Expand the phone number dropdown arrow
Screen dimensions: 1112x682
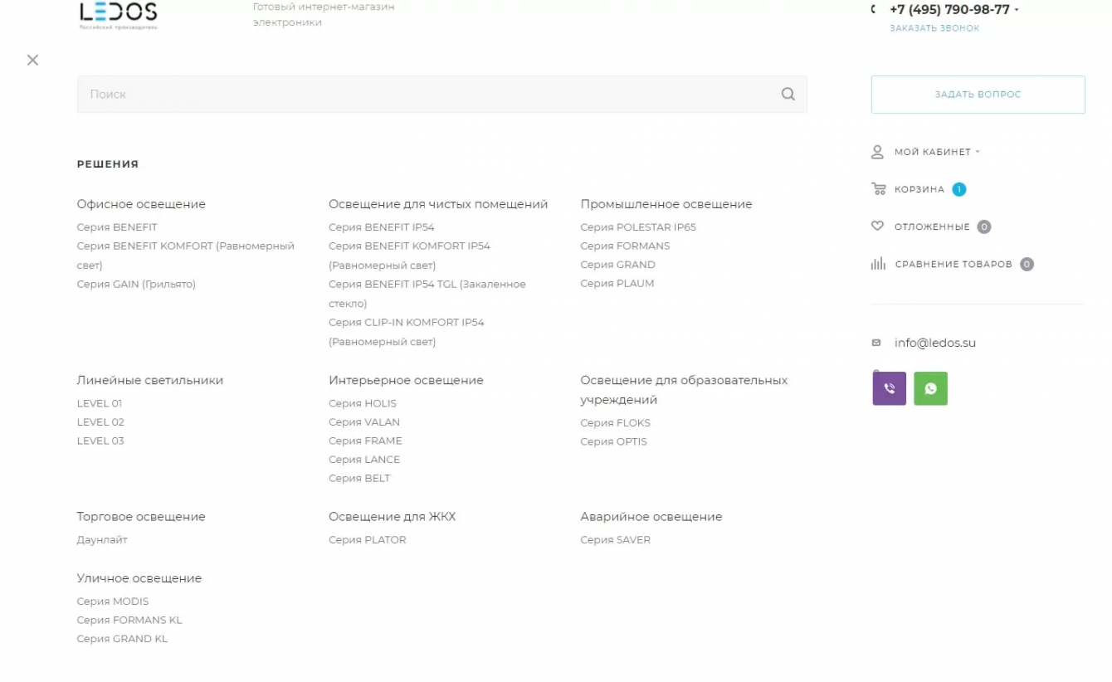[1017, 11]
